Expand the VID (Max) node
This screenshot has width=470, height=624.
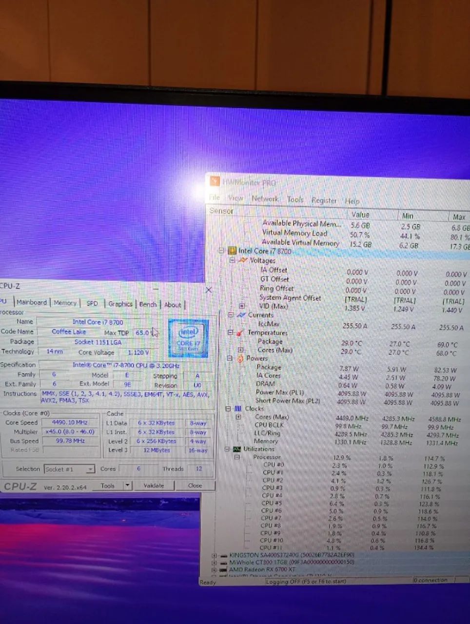[x=242, y=306]
